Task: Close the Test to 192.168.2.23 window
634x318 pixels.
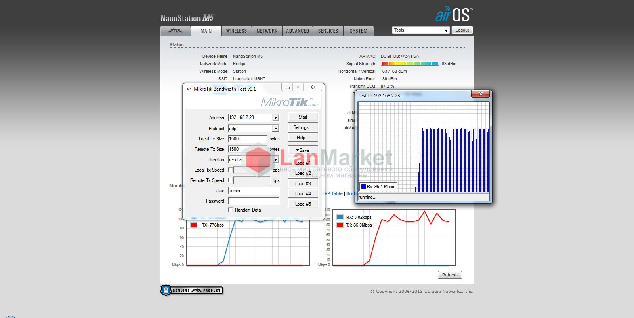Action: [x=480, y=94]
